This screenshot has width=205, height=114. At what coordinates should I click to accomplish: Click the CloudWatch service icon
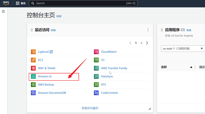click(96, 52)
